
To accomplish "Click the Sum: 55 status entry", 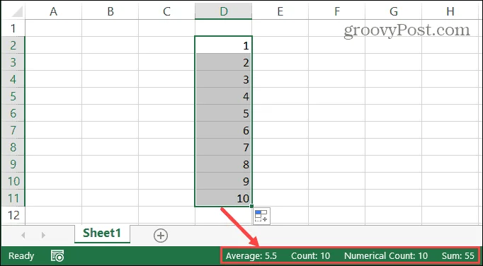I will click(x=458, y=256).
